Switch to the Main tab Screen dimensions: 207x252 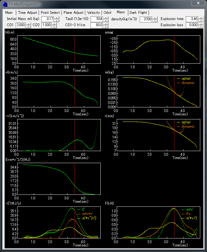coord(9,13)
